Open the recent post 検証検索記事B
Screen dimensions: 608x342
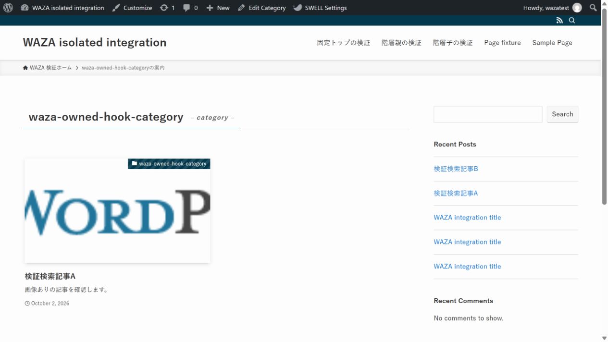coord(456,169)
